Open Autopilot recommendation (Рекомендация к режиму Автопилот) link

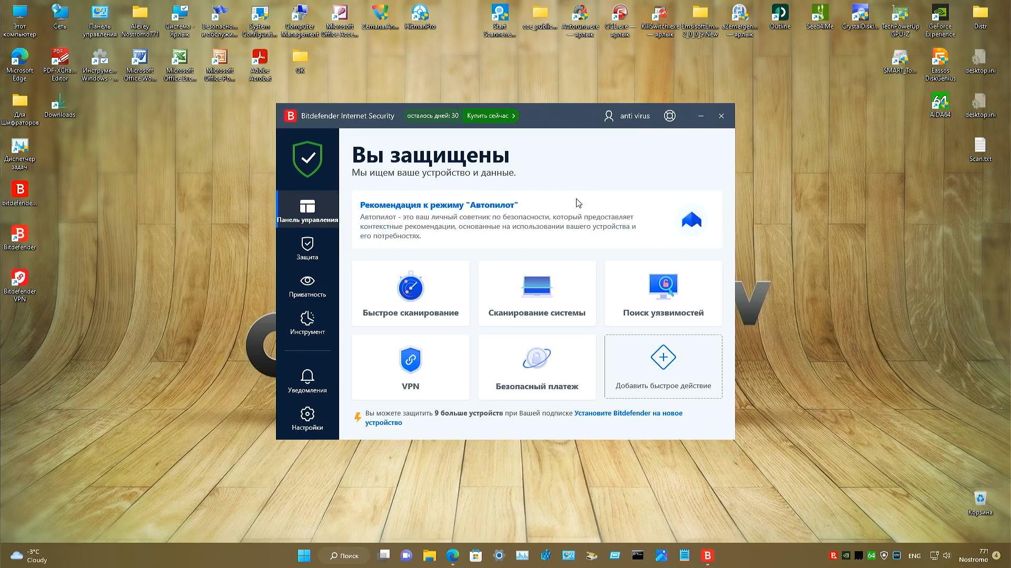[439, 205]
